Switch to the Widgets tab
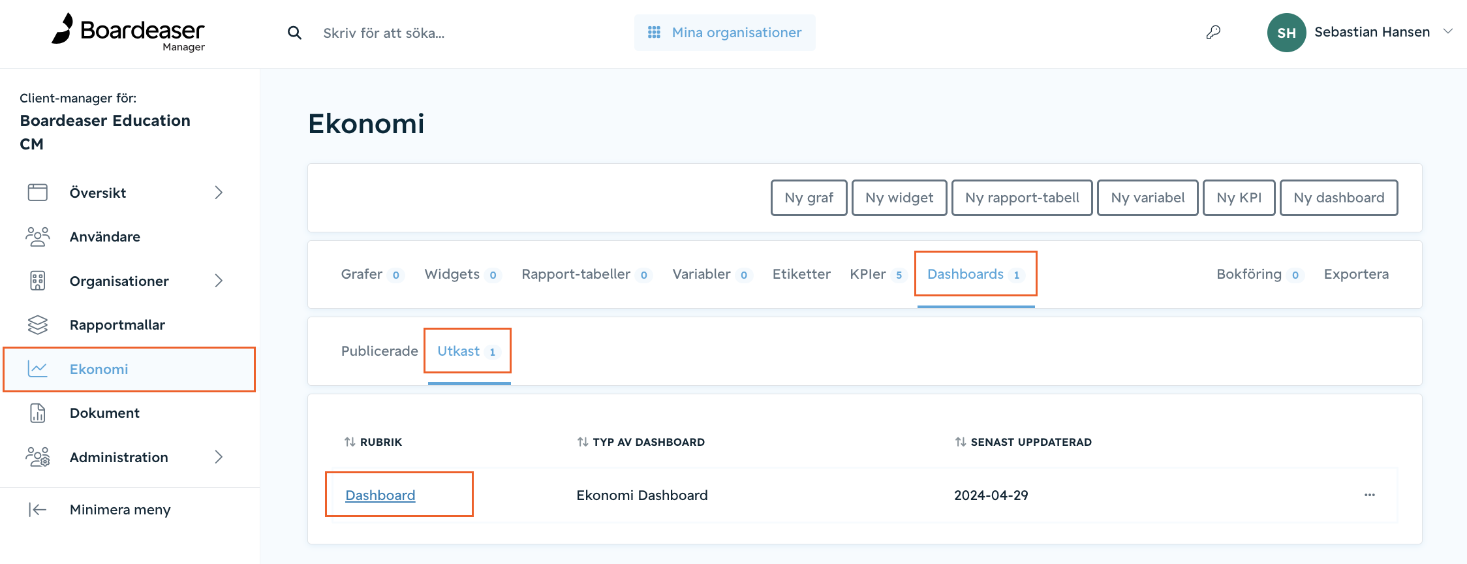 tap(462, 274)
